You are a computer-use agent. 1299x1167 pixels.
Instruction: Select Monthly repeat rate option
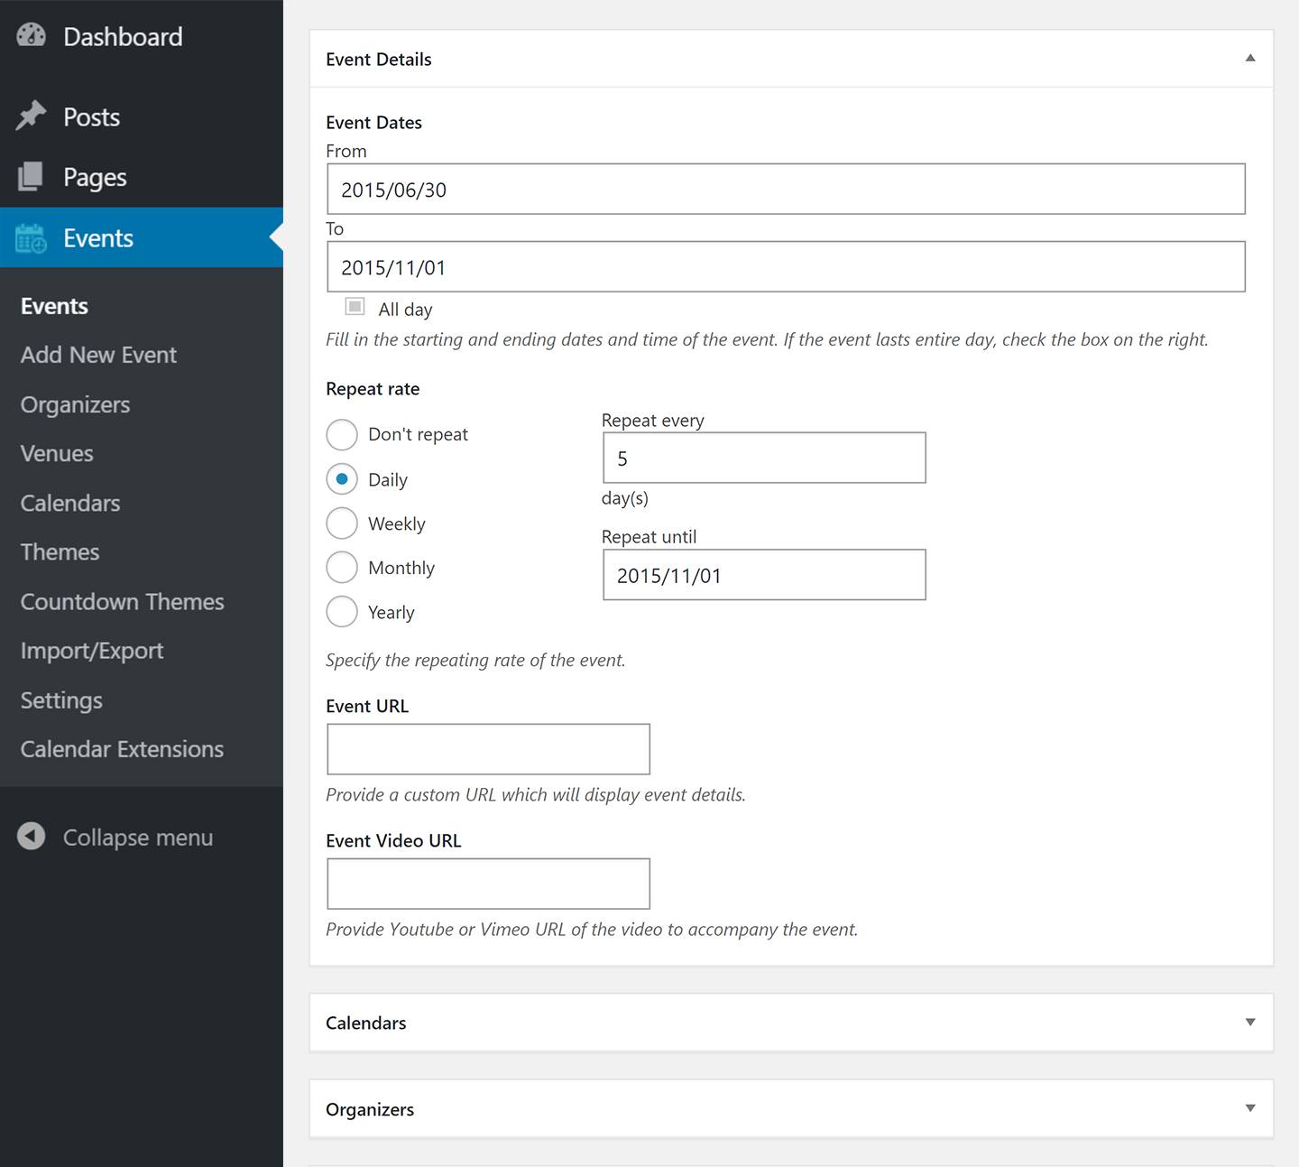(342, 568)
